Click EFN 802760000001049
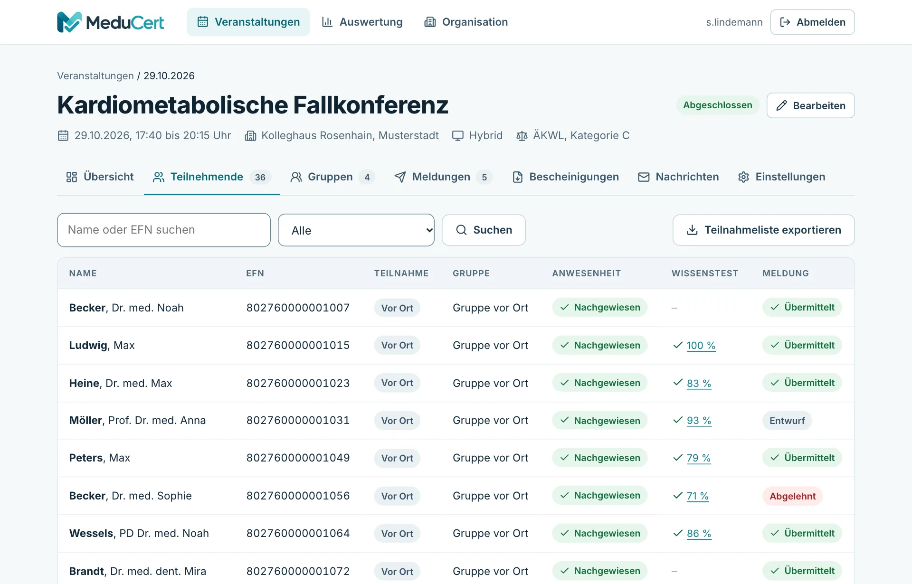The width and height of the screenshot is (912, 584). coord(298,458)
